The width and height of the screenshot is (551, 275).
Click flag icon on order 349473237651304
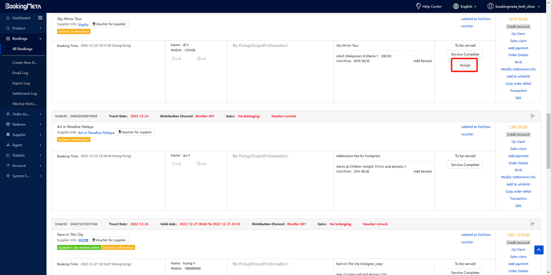point(532,224)
